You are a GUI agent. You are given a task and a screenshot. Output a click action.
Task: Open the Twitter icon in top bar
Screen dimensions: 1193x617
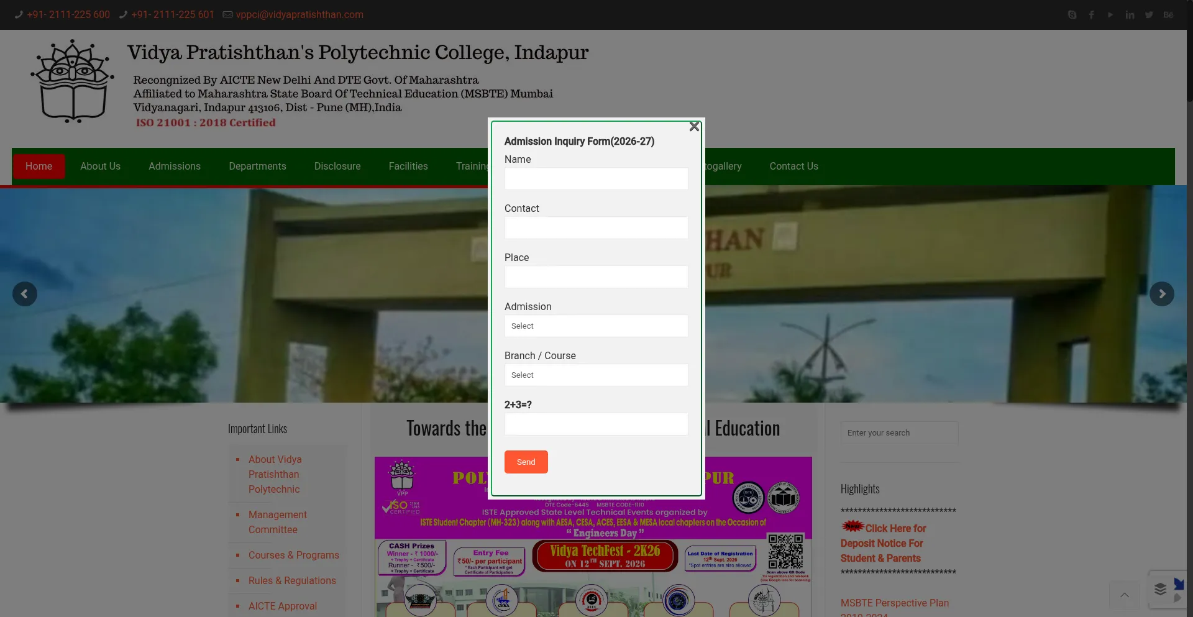click(1149, 15)
